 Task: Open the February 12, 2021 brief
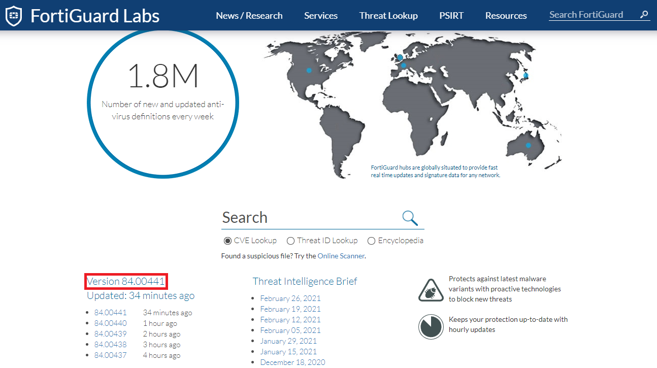tap(290, 320)
